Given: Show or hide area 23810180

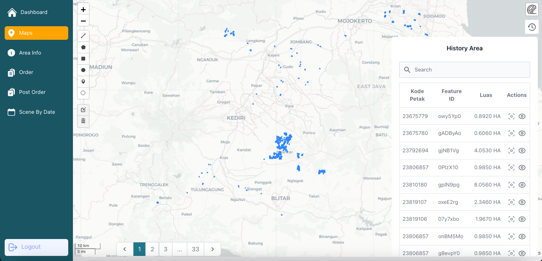Looking at the screenshot, I should 522,185.
